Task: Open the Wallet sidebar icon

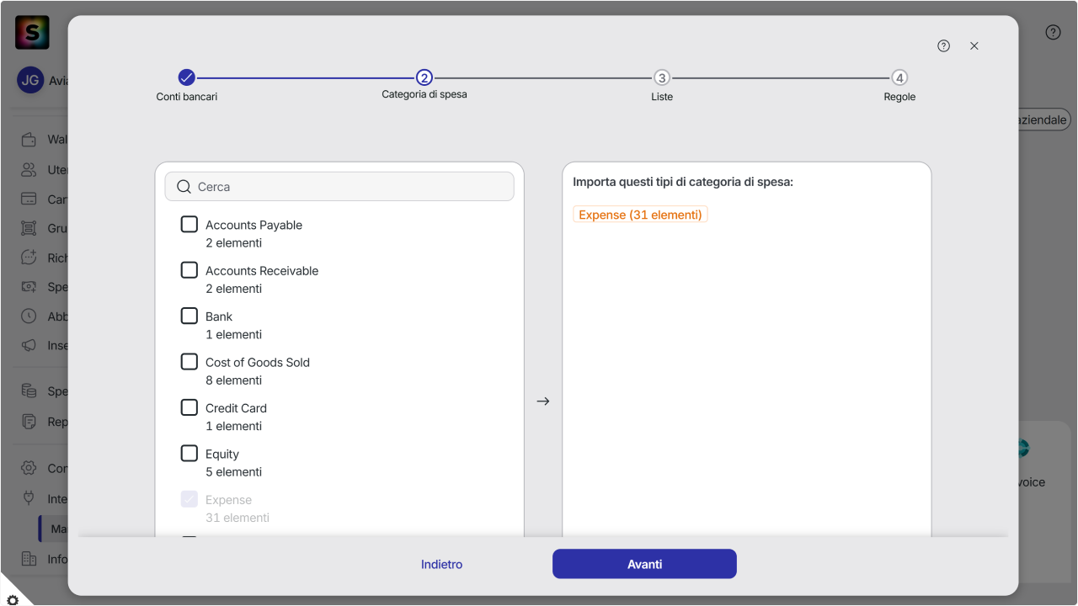Action: click(x=29, y=140)
